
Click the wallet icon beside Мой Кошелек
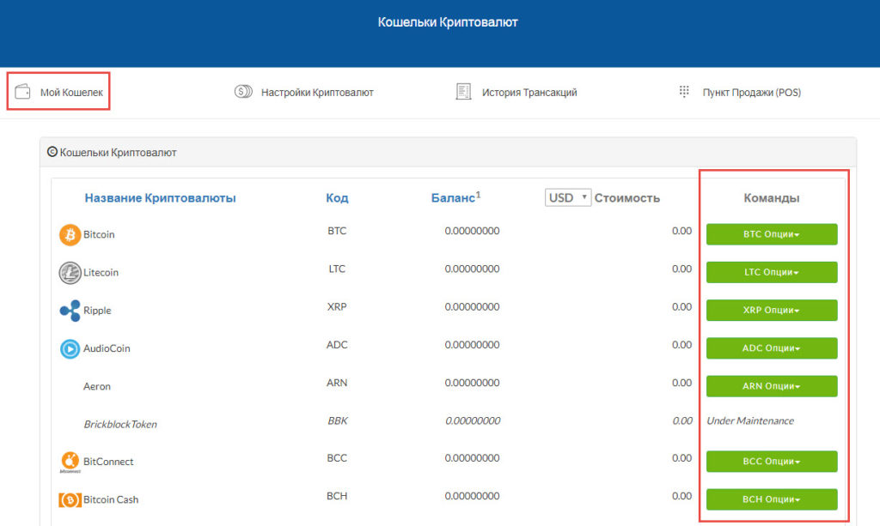pyautogui.click(x=22, y=91)
